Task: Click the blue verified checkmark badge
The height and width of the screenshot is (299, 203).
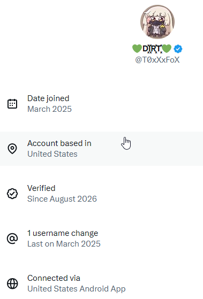Action: pos(178,49)
